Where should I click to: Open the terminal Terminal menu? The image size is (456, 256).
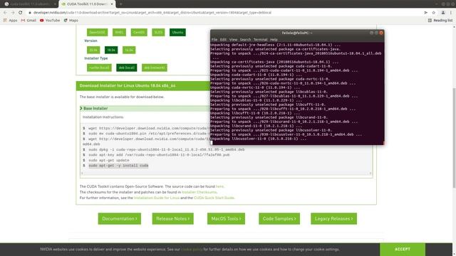tap(260, 40)
